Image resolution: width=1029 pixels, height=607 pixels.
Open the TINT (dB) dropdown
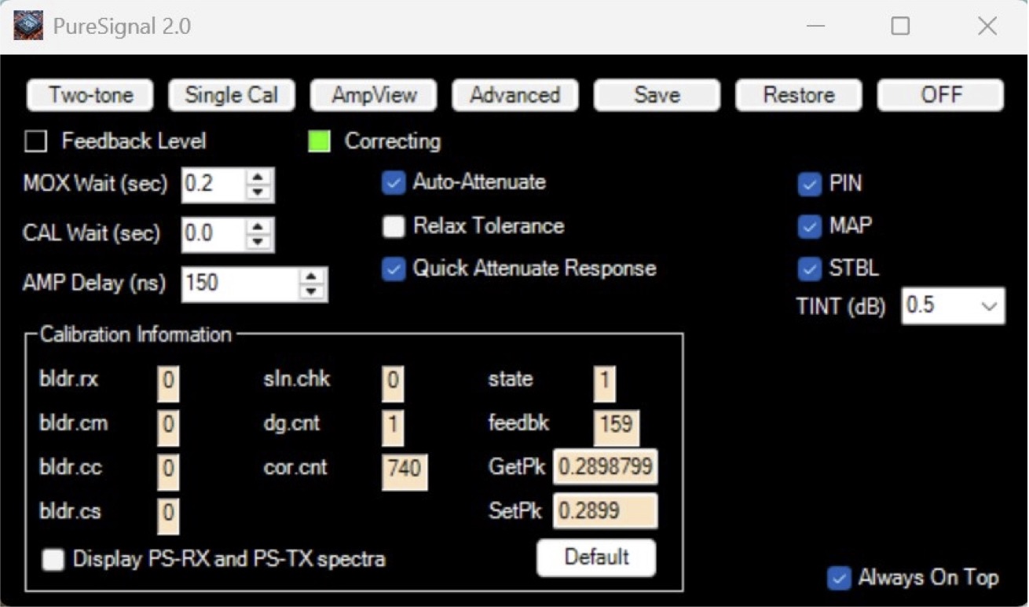(x=989, y=306)
